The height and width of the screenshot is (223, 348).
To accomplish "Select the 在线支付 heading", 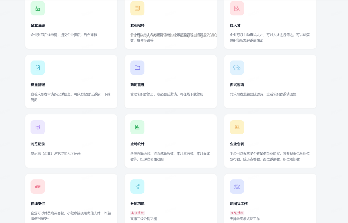I will pyautogui.click(x=38, y=204).
